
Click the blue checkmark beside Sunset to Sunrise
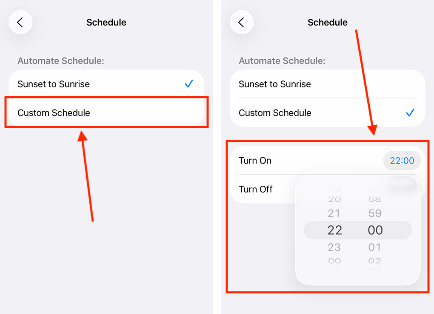[x=188, y=84]
